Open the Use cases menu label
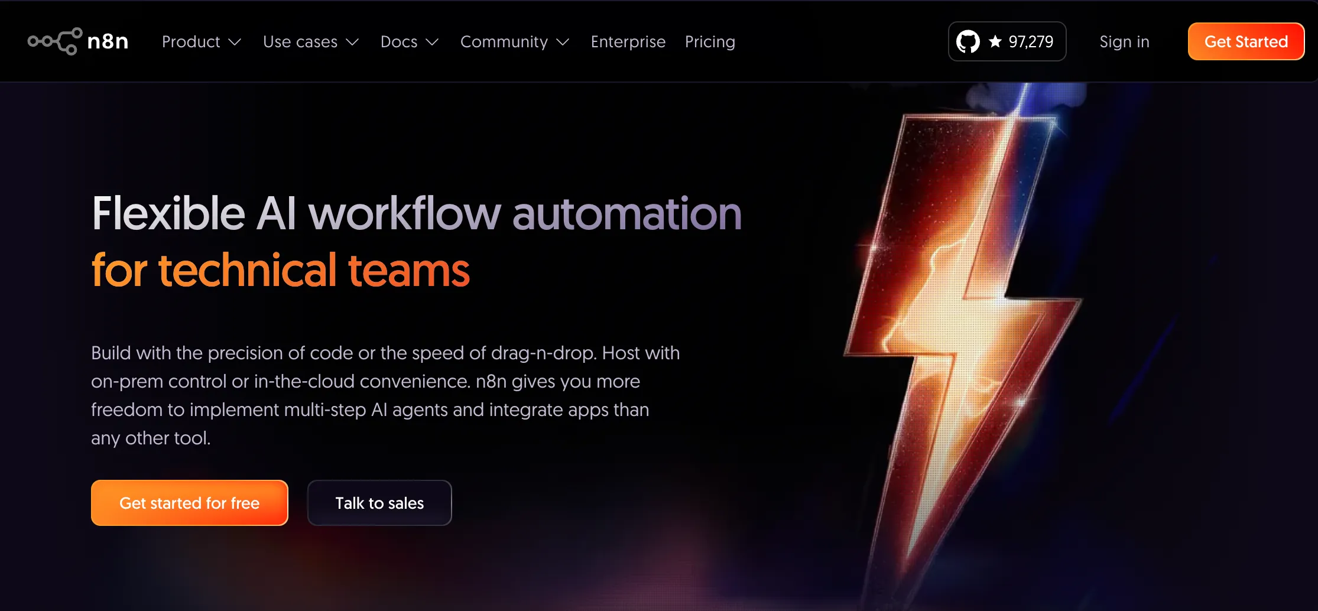Image resolution: width=1318 pixels, height=611 pixels. pos(300,42)
